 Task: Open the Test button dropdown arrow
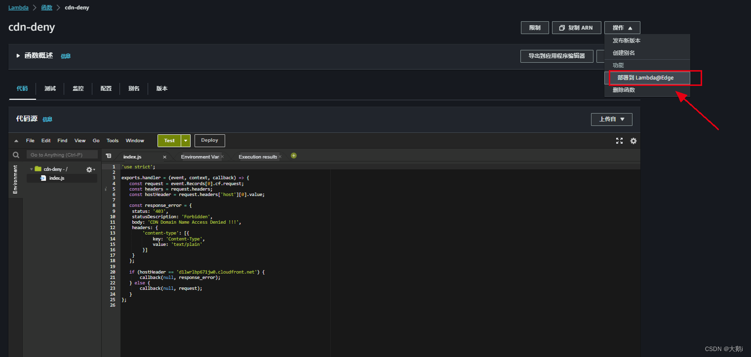pos(186,141)
